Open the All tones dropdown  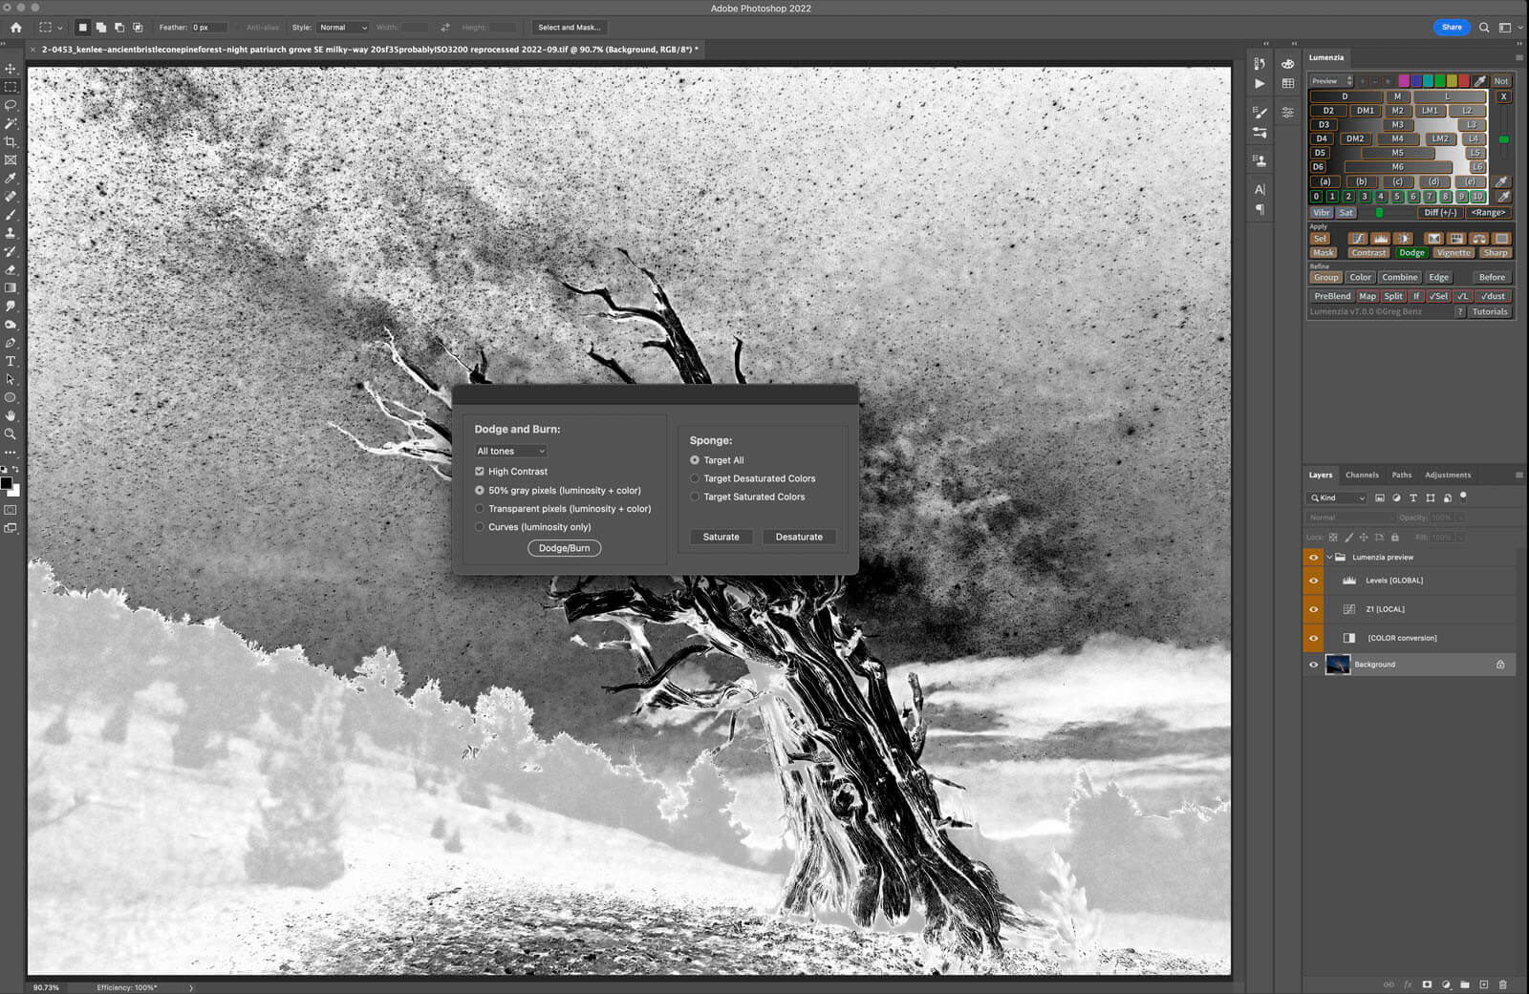[x=510, y=451]
